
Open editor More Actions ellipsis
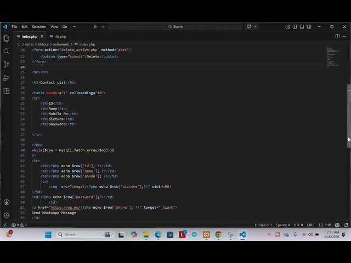click(345, 36)
